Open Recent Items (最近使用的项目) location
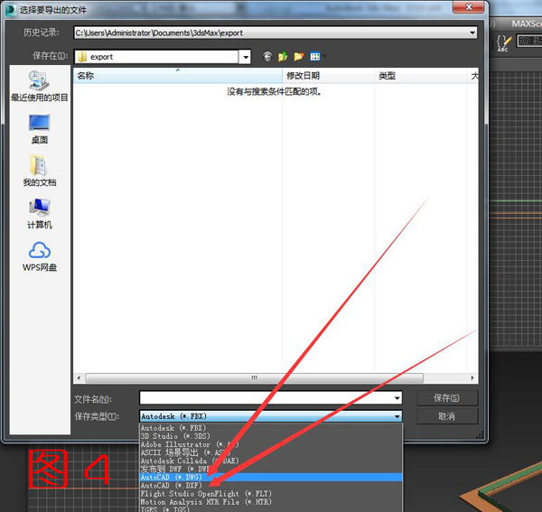 click(x=40, y=86)
